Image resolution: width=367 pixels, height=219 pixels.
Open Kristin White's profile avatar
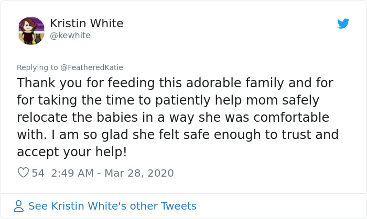pos(31,30)
